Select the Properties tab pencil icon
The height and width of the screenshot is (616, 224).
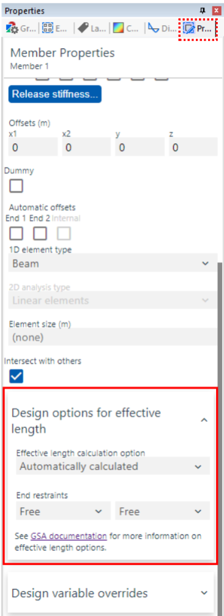(190, 28)
